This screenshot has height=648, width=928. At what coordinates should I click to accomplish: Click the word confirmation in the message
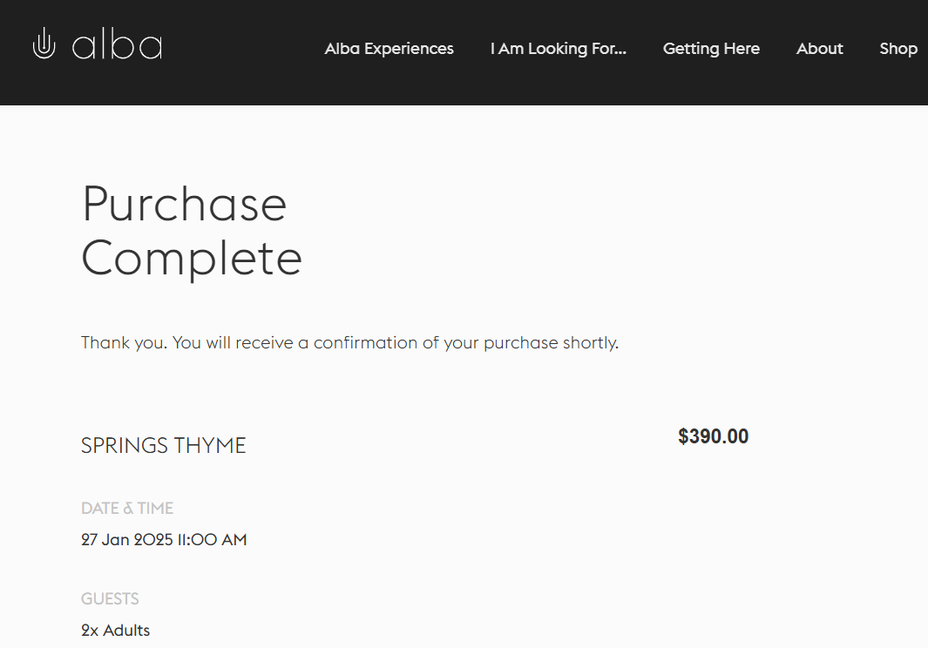coord(365,342)
